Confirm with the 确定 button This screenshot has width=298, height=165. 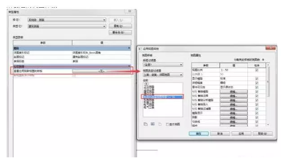pos(199,133)
